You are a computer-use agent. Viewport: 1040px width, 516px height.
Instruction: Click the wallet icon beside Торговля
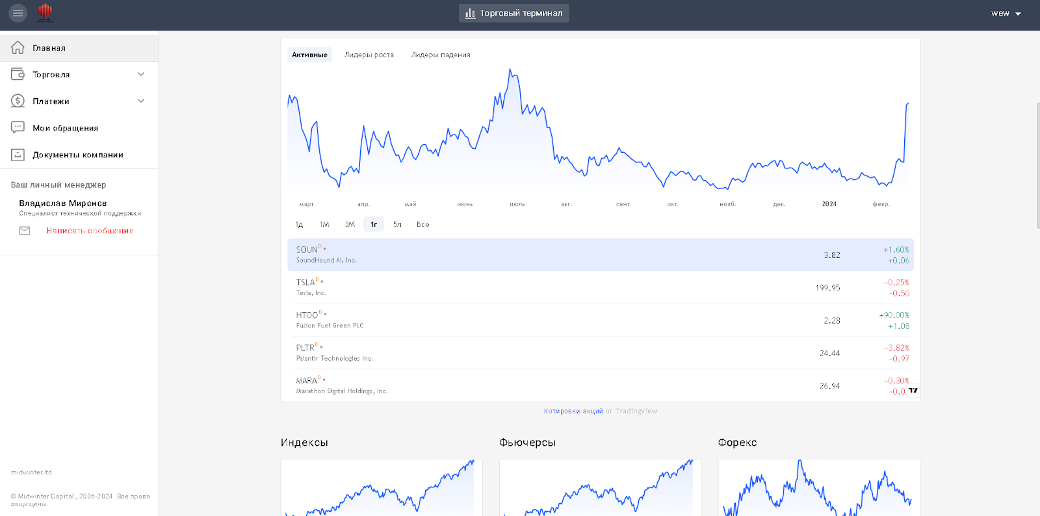[x=18, y=75]
